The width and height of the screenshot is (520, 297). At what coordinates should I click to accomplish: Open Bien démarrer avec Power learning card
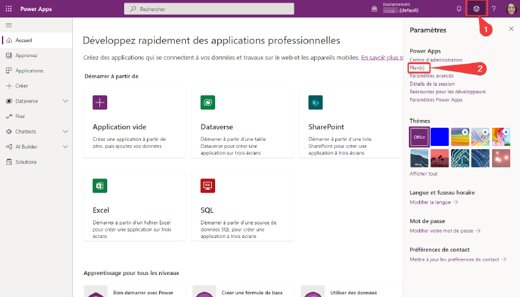(135, 291)
